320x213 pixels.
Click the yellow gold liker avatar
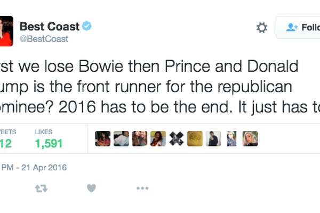[x=195, y=138]
